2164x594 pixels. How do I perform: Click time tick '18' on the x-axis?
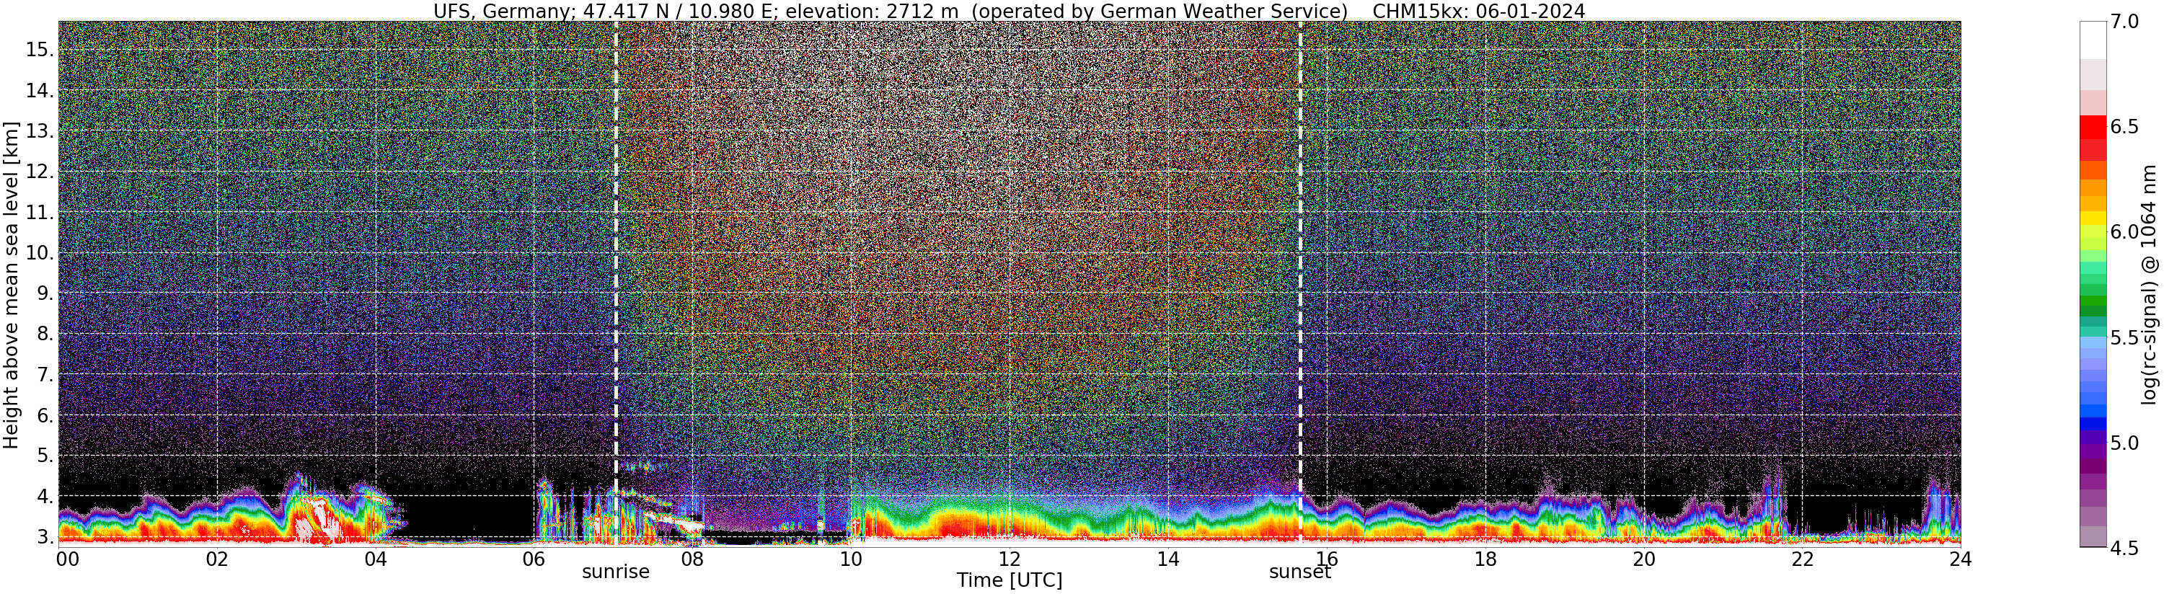[x=1485, y=559]
